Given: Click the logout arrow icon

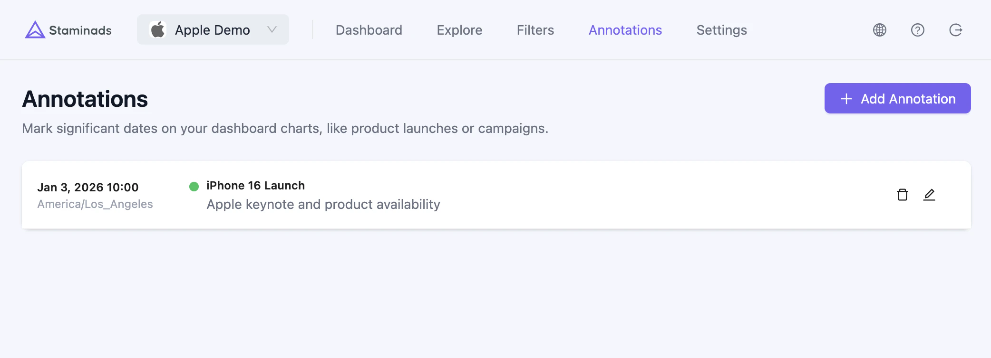Looking at the screenshot, I should point(956,30).
